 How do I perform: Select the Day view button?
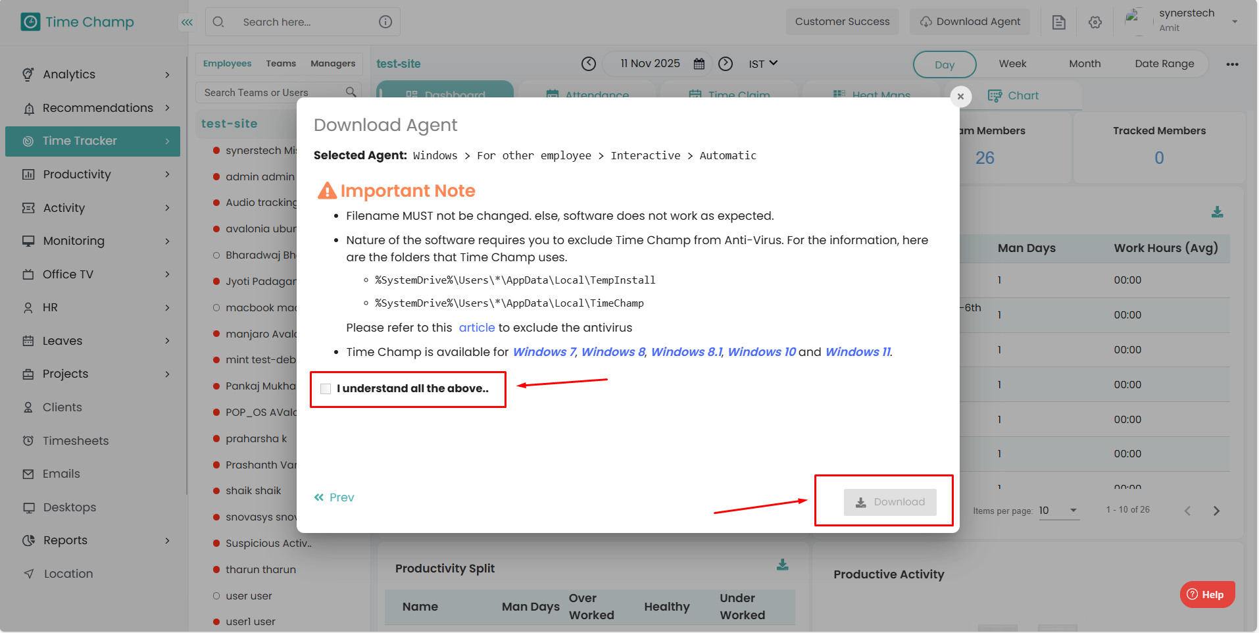tap(945, 64)
